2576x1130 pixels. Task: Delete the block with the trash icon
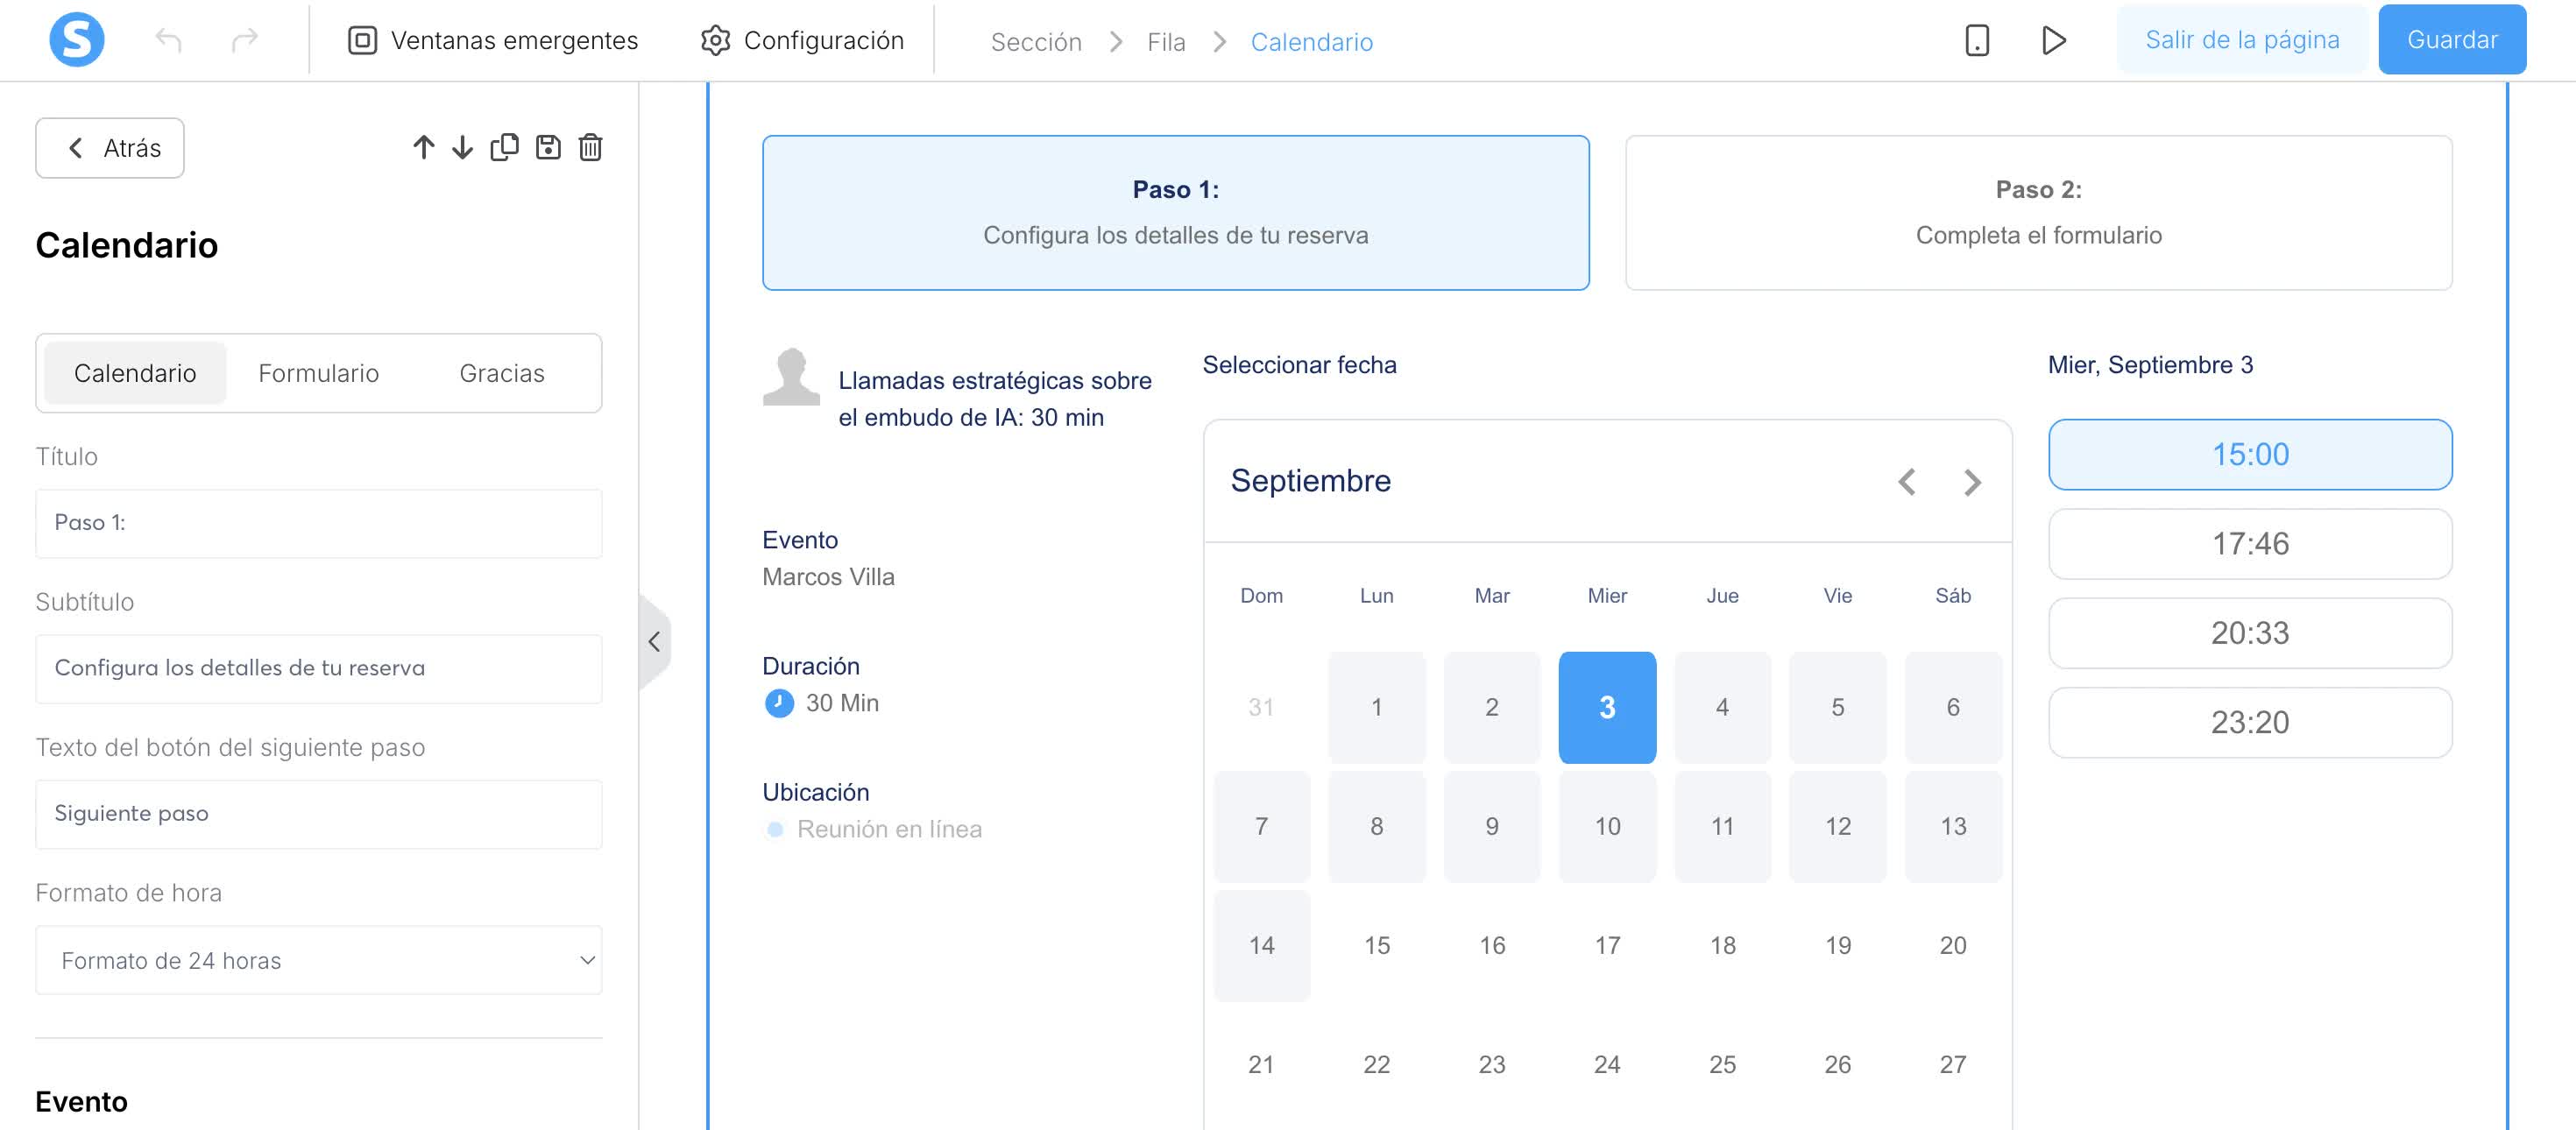[x=590, y=147]
